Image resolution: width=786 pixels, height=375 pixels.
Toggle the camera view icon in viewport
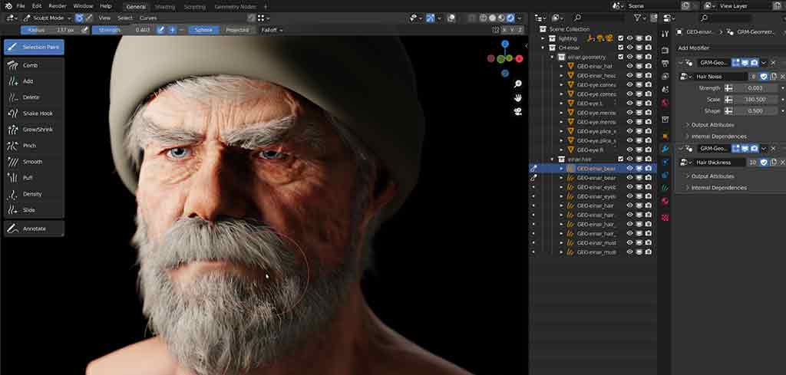coord(518,111)
